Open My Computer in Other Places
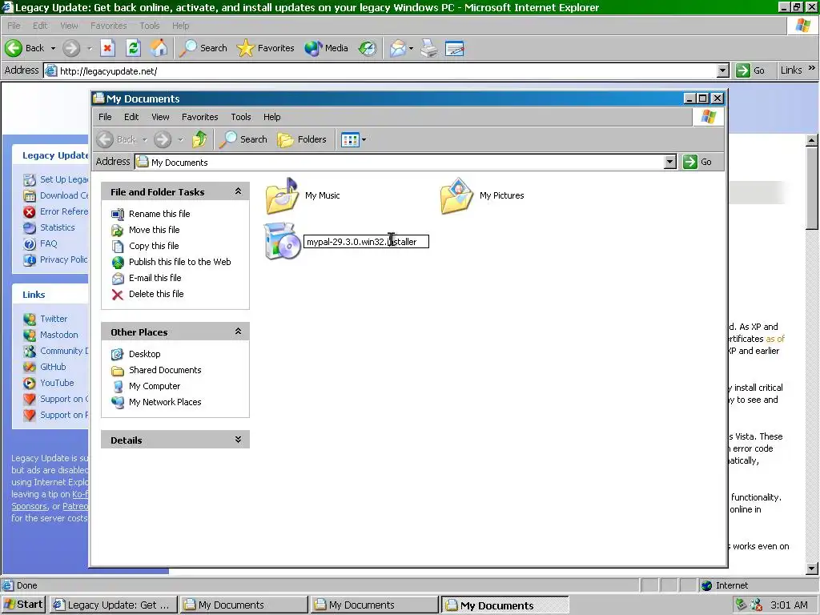820x615 pixels. point(155,386)
